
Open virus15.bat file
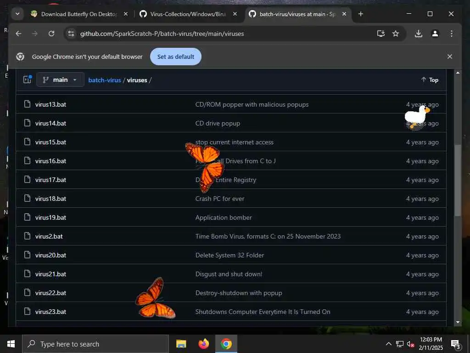coord(50,142)
